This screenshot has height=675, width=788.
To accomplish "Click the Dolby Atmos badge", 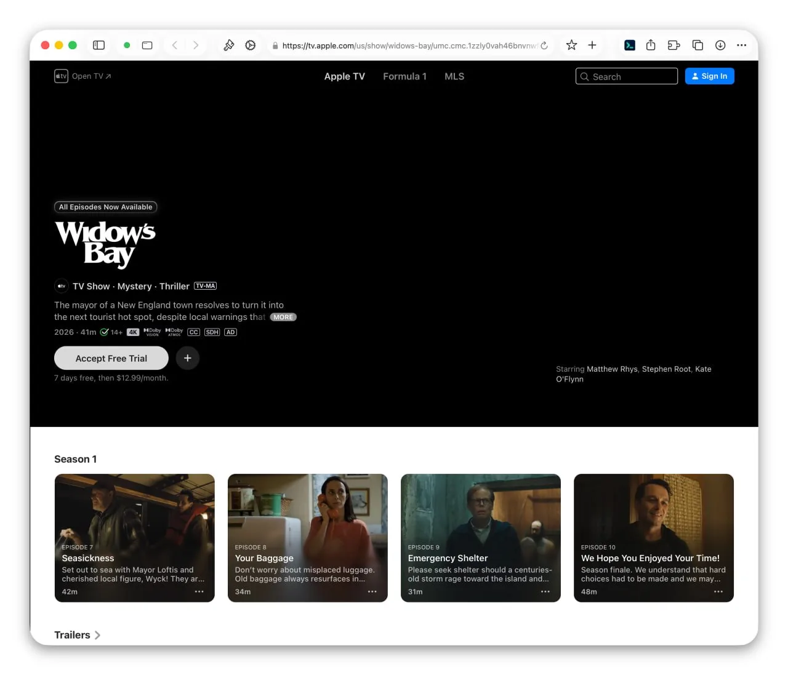I will tap(174, 332).
